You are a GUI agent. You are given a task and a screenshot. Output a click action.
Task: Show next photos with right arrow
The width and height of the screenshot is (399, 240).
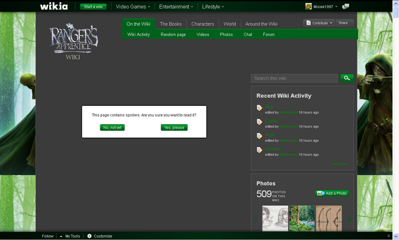(350, 219)
